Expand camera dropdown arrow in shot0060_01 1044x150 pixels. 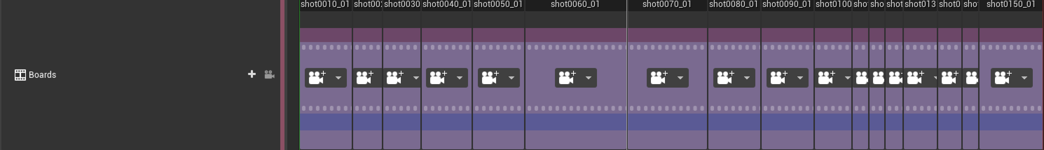[589, 78]
